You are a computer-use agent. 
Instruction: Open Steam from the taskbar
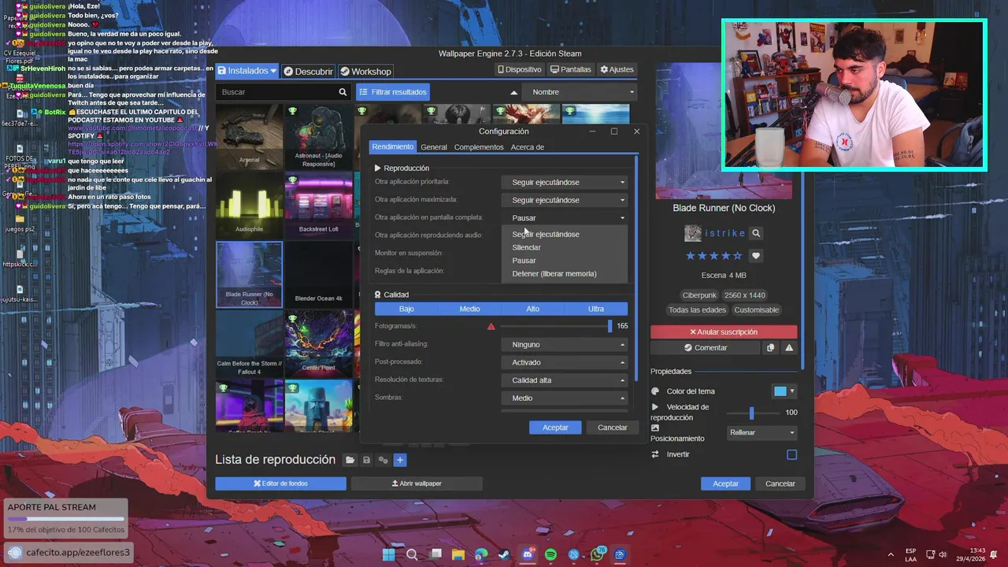(503, 554)
